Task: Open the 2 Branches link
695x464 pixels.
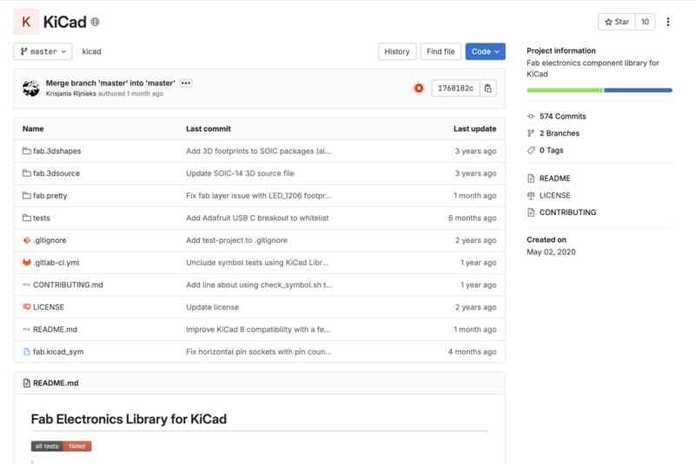Action: [559, 134]
